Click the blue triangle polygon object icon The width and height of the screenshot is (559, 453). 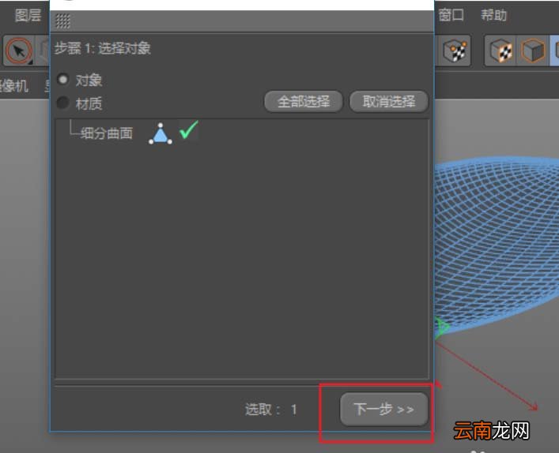coord(161,134)
